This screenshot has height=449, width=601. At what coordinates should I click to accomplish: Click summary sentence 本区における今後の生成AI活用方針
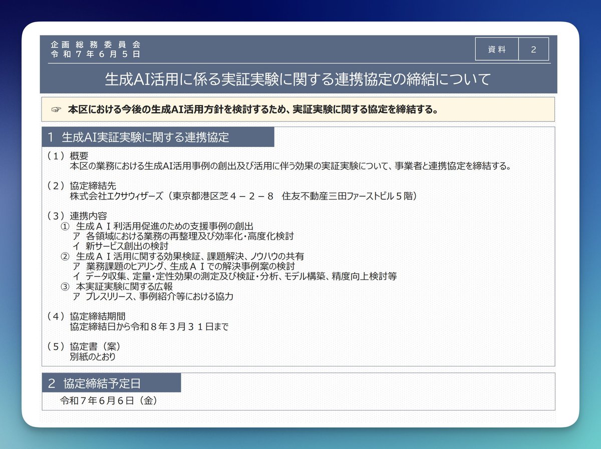[x=253, y=109]
